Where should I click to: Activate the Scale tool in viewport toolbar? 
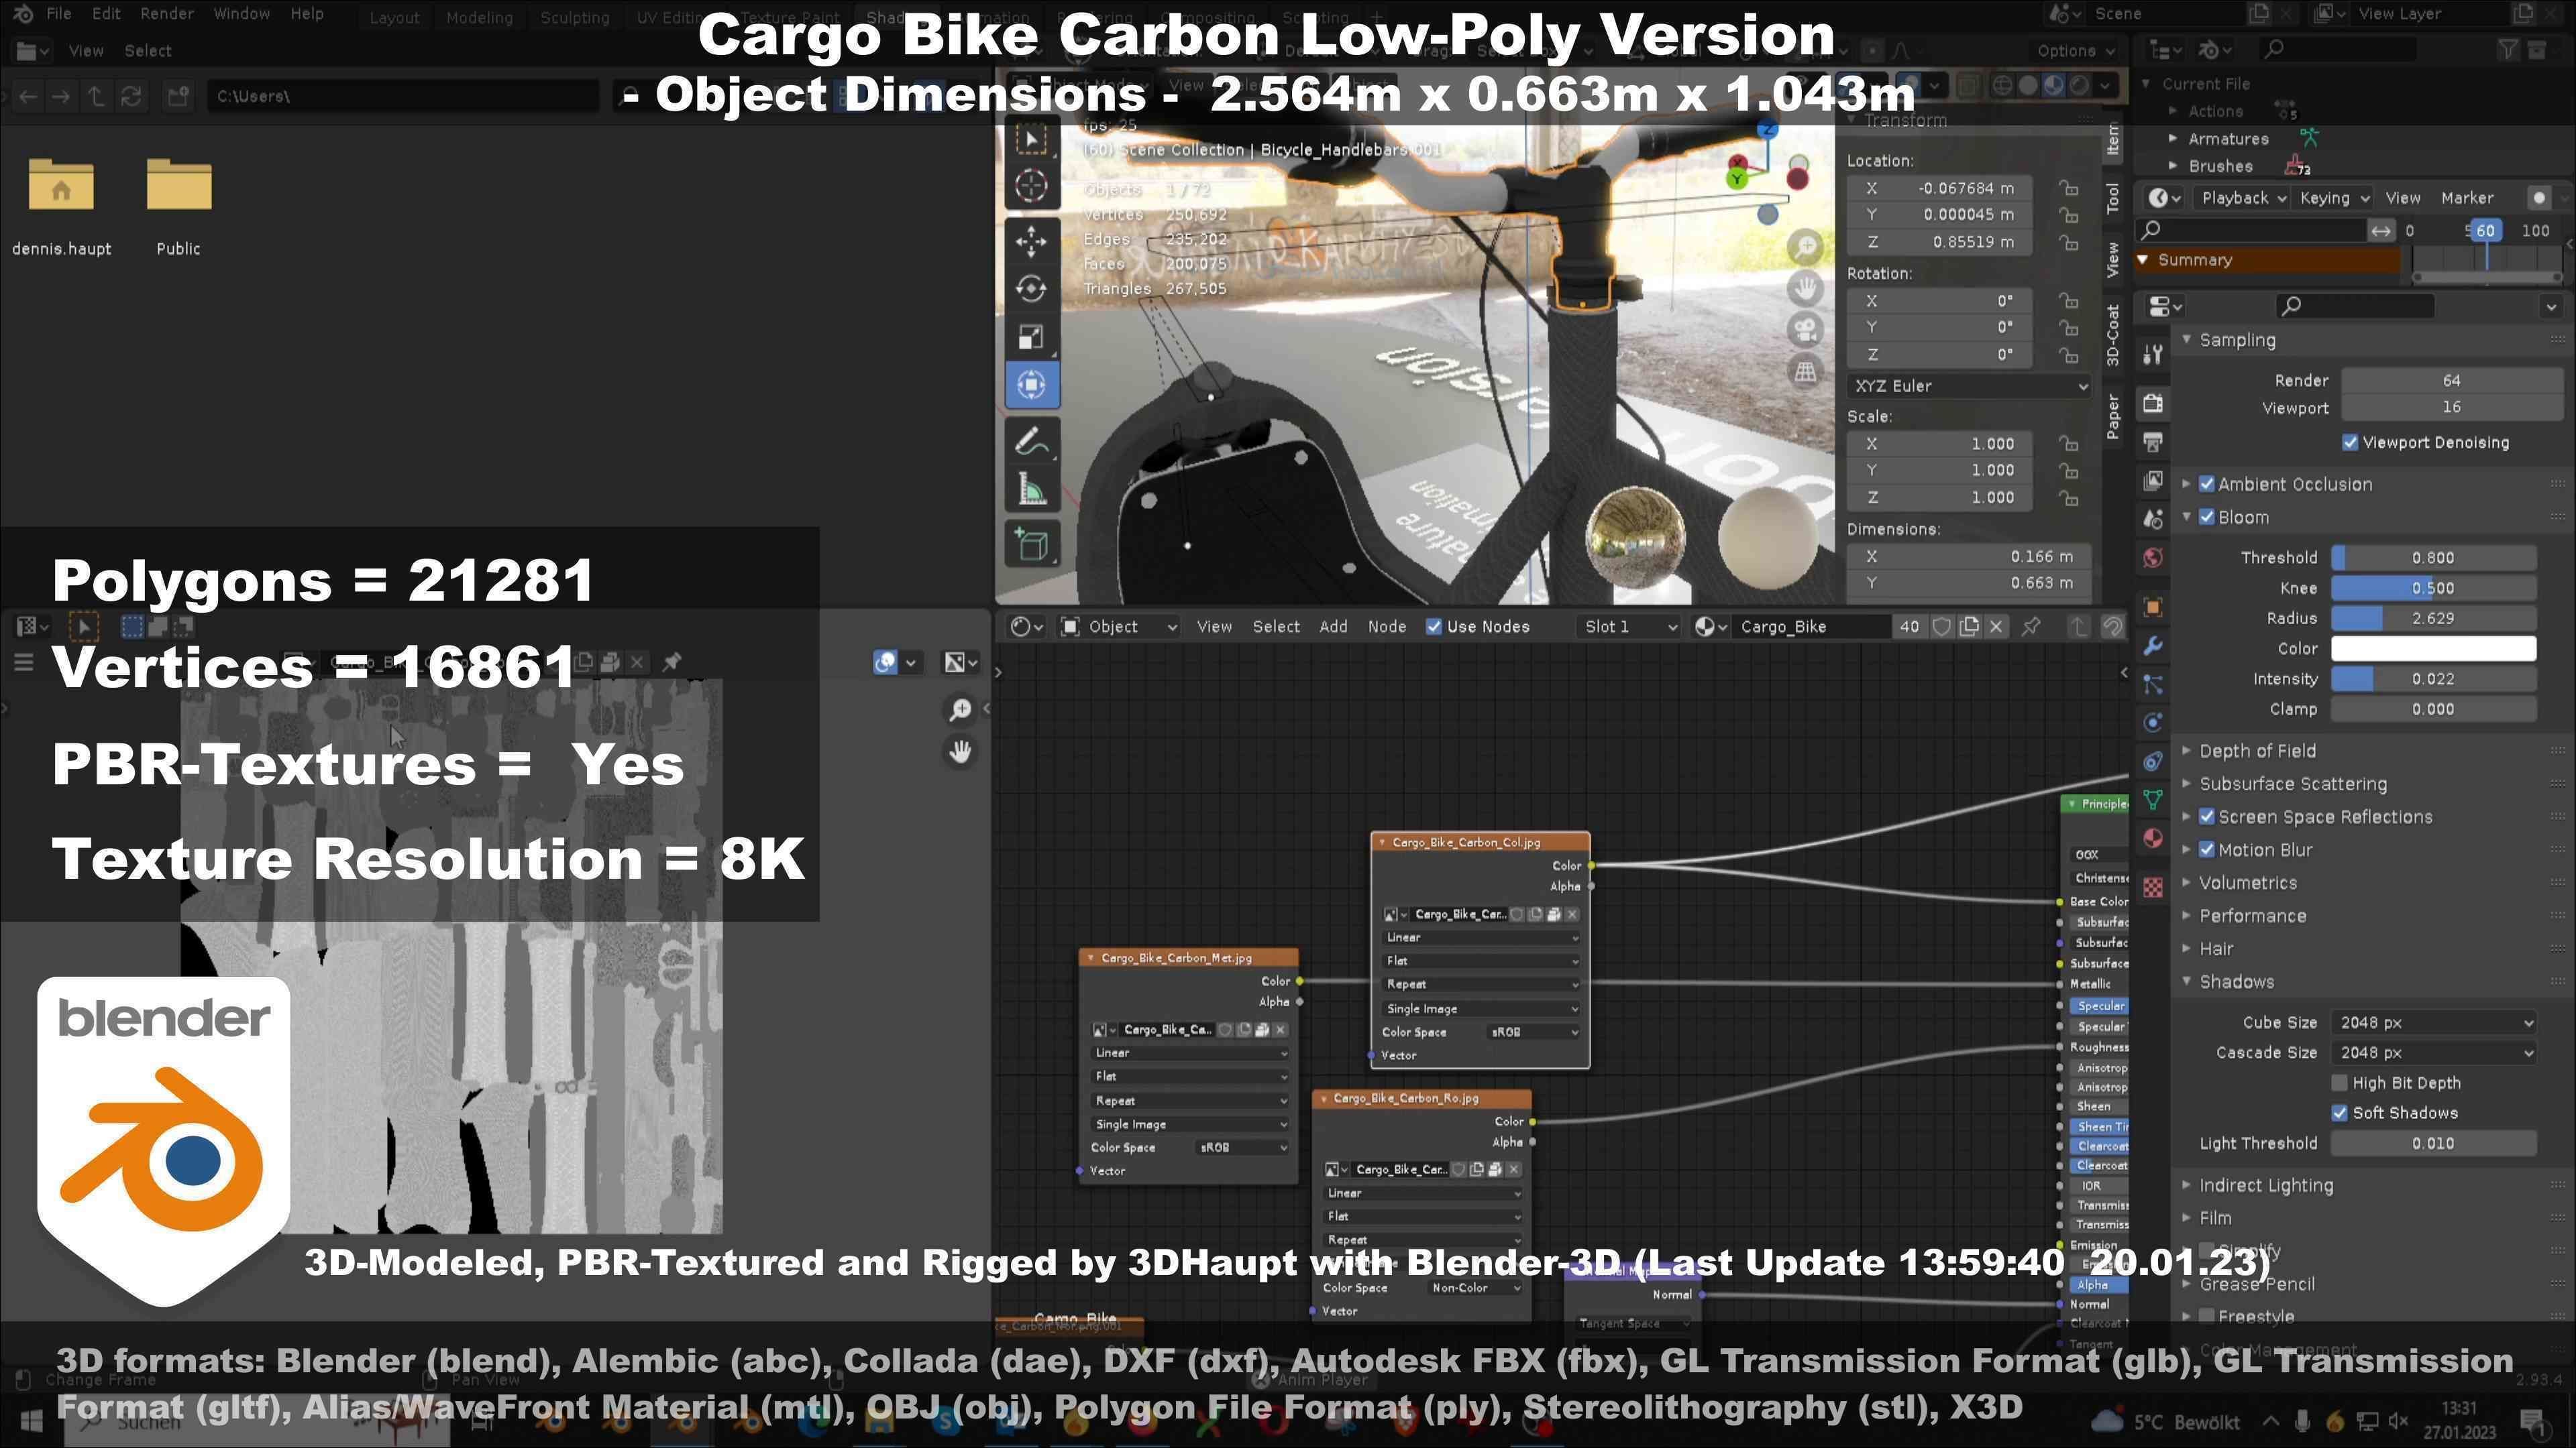click(1031, 337)
